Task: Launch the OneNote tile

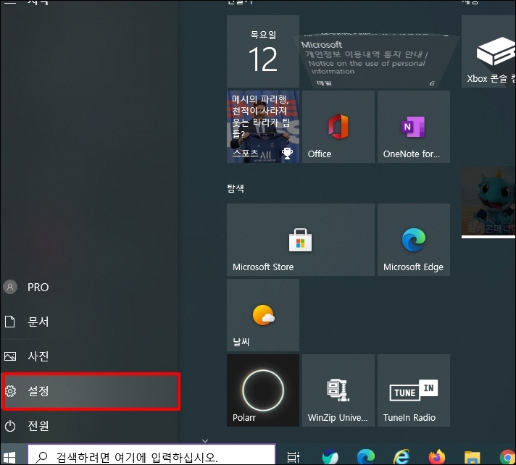Action: coord(414,127)
